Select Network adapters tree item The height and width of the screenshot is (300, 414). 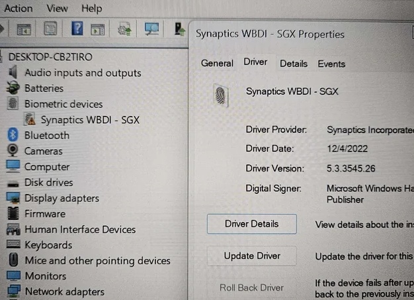[x=65, y=291]
